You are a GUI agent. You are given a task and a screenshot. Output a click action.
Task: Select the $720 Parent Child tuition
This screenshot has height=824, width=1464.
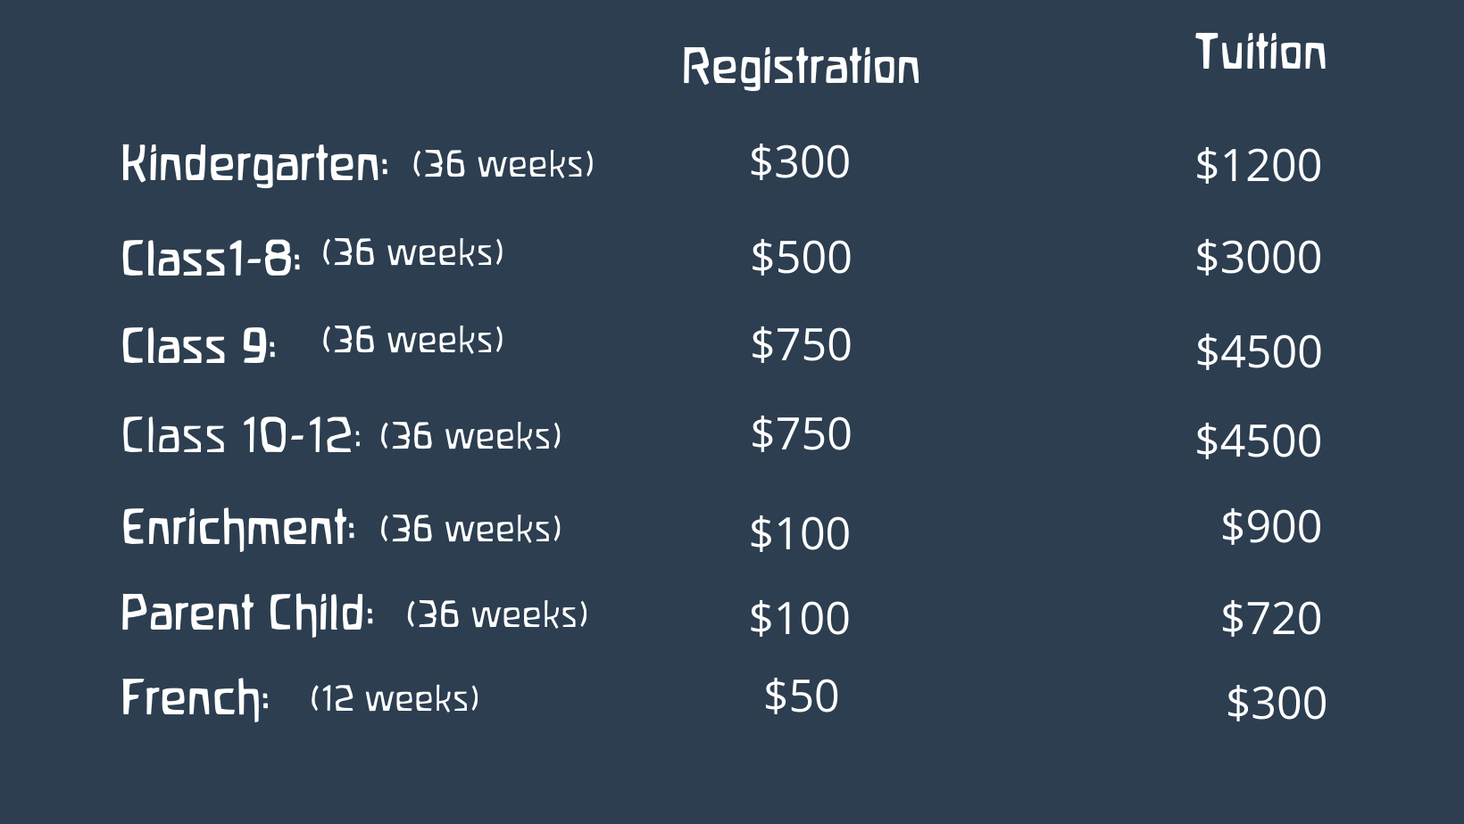pyautogui.click(x=1270, y=618)
